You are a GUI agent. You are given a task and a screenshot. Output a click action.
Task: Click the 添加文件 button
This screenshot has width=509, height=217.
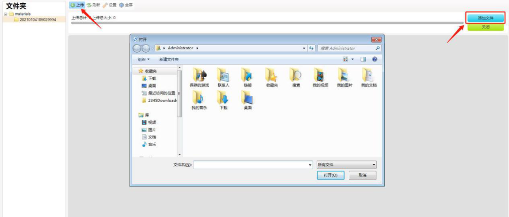click(x=485, y=18)
